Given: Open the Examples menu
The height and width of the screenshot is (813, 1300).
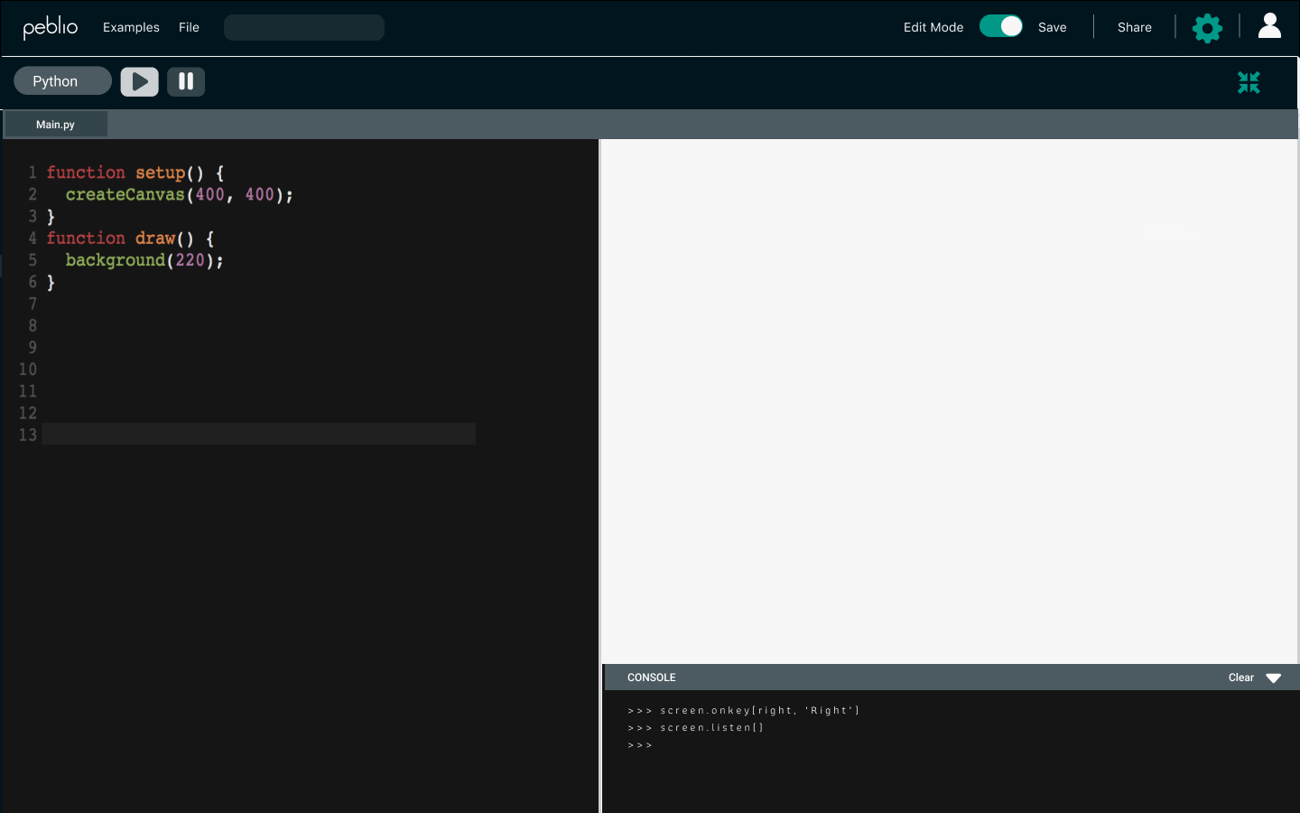Looking at the screenshot, I should tap(131, 27).
